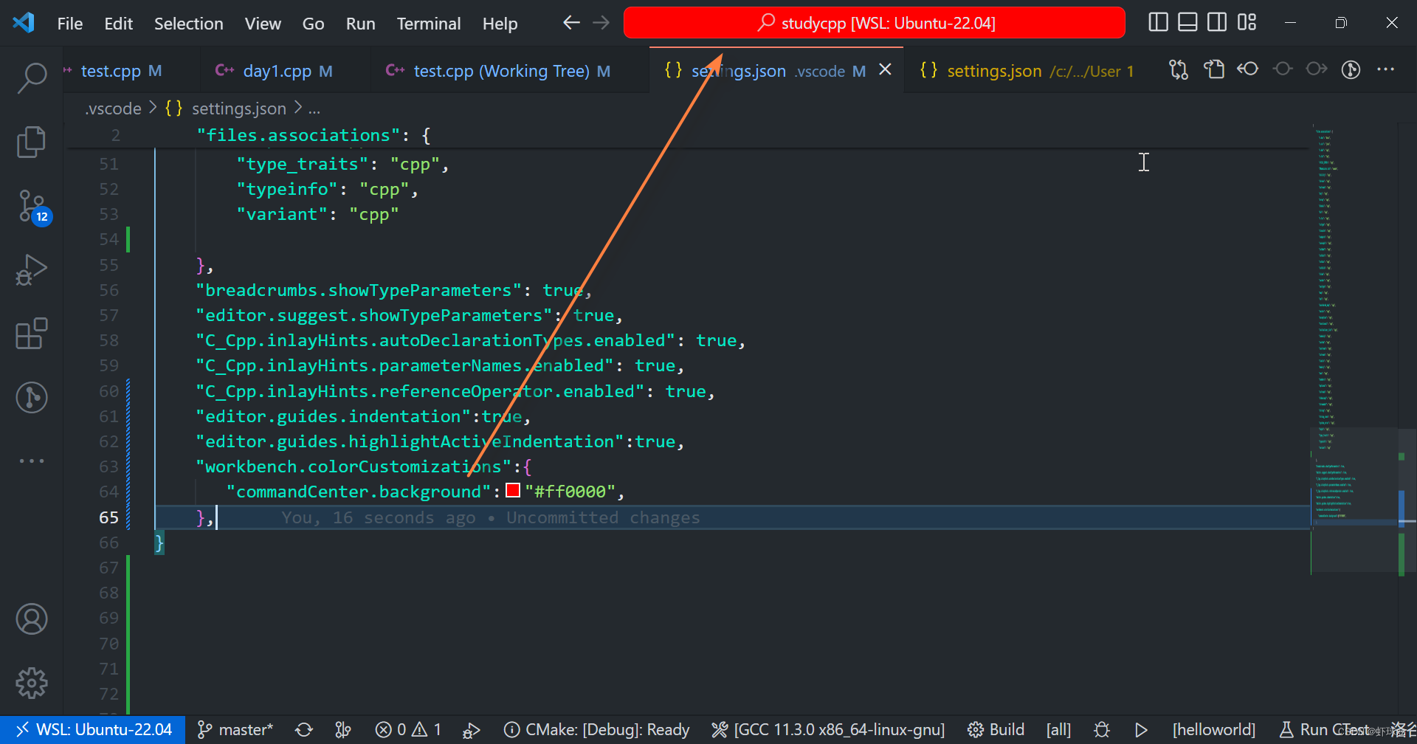1417x744 pixels.
Task: Click the CMake debug bug icon in status bar
Action: tap(1102, 730)
